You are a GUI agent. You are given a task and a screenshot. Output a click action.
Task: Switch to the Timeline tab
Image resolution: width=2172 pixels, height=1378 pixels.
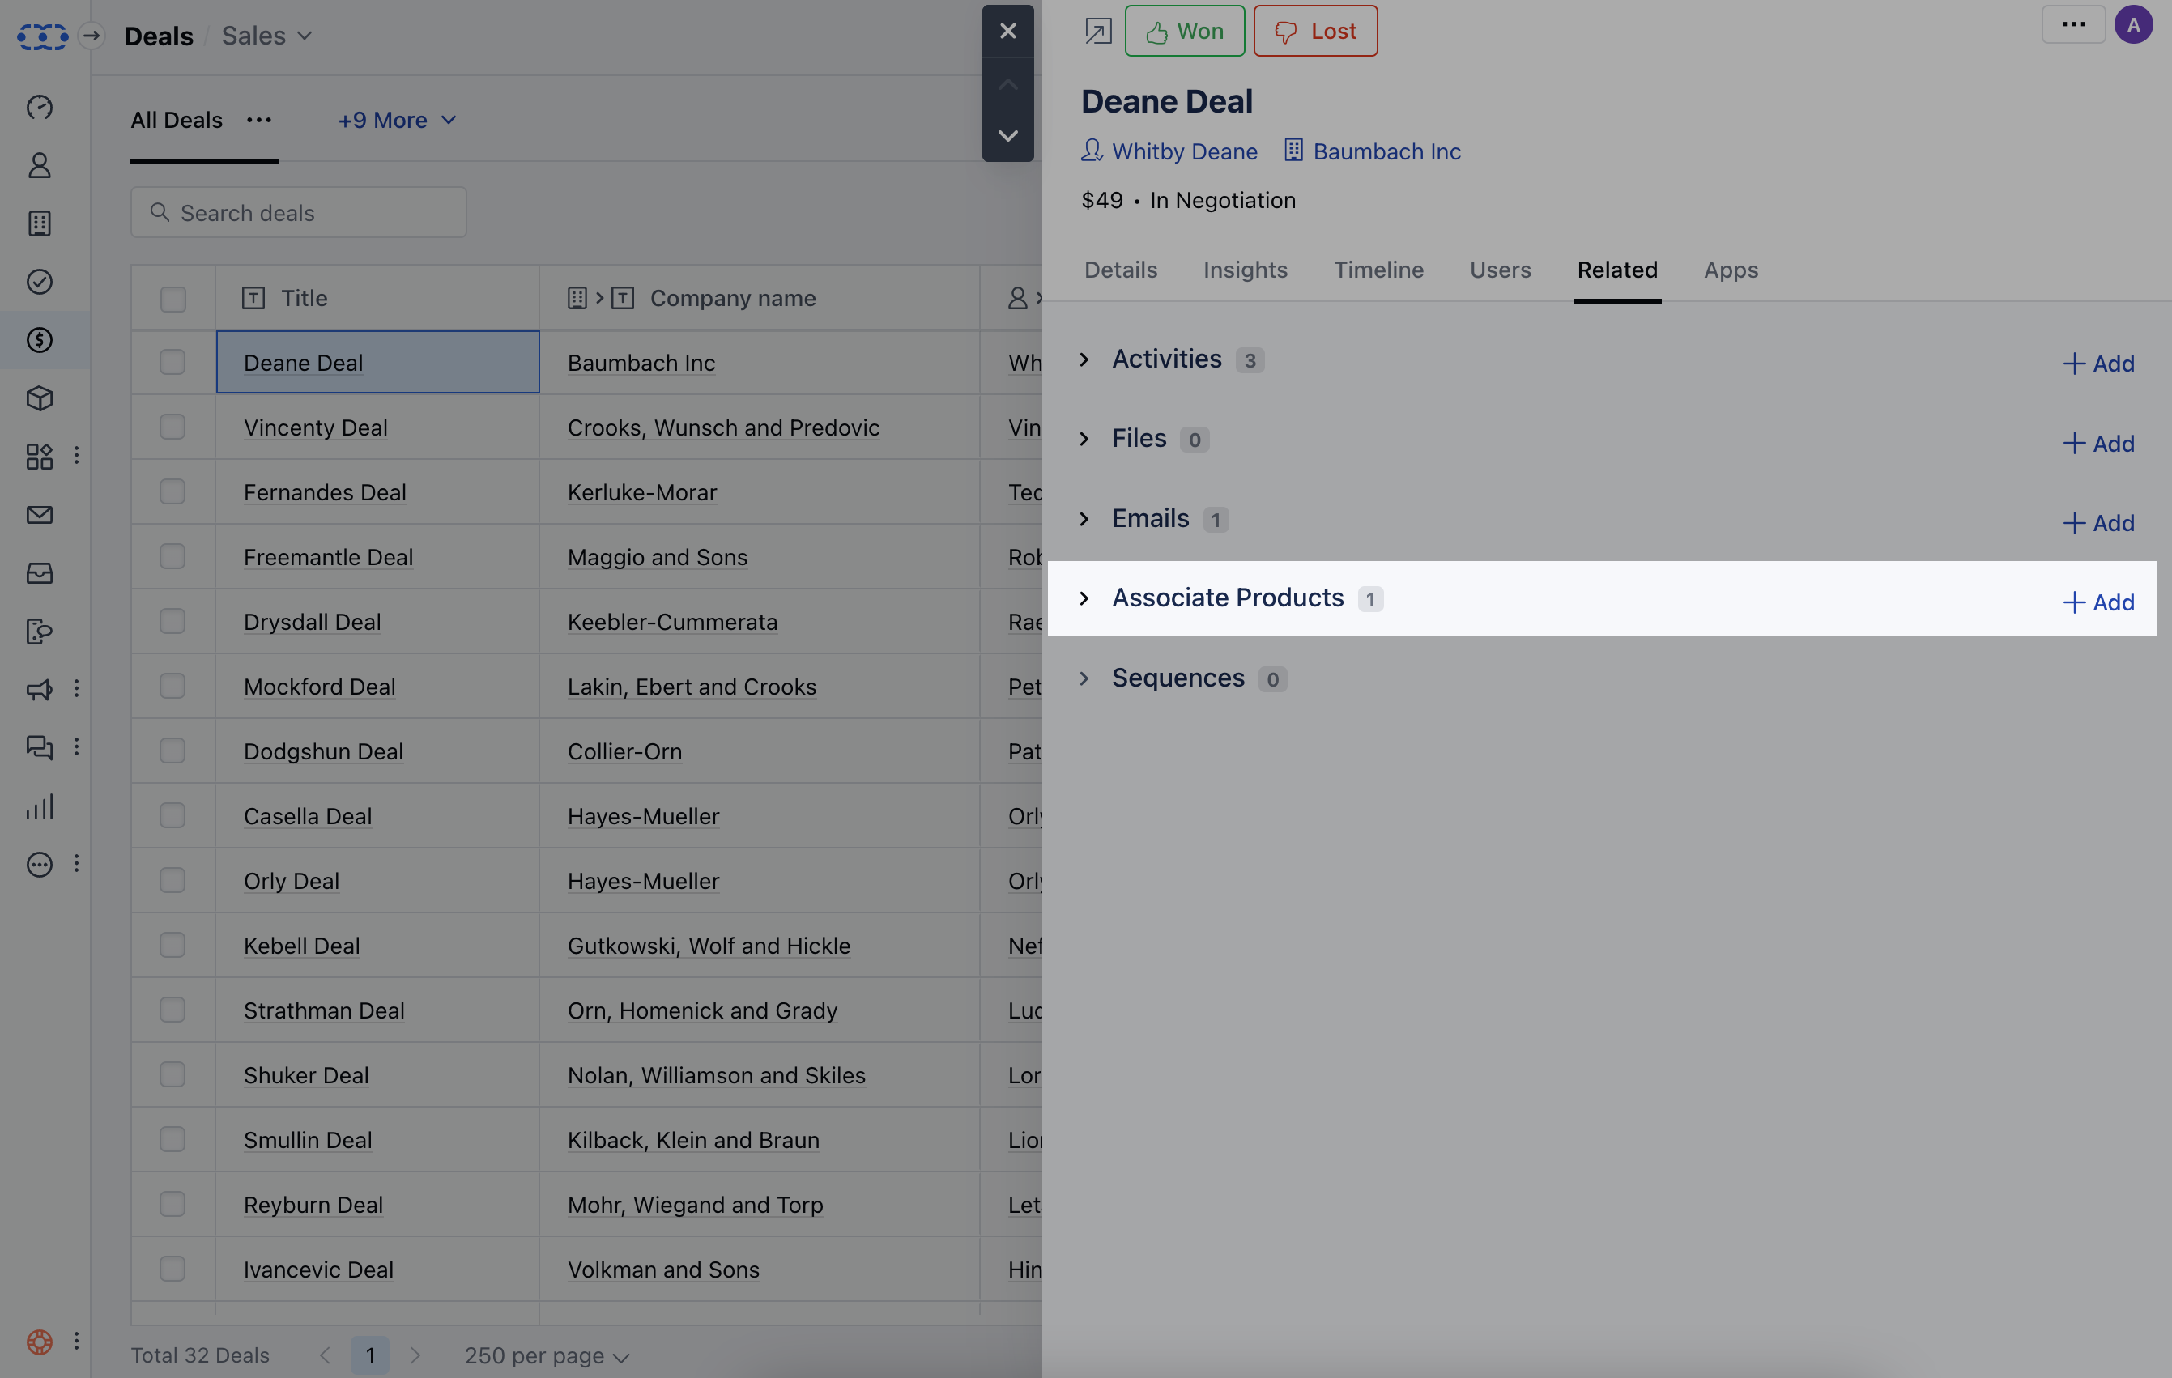point(1378,270)
